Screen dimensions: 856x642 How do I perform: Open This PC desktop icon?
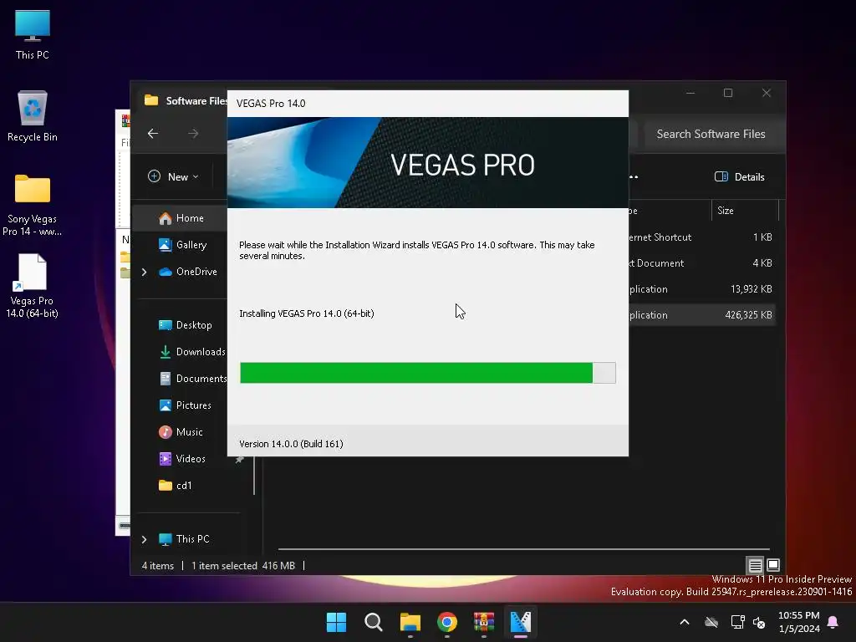pyautogui.click(x=33, y=33)
